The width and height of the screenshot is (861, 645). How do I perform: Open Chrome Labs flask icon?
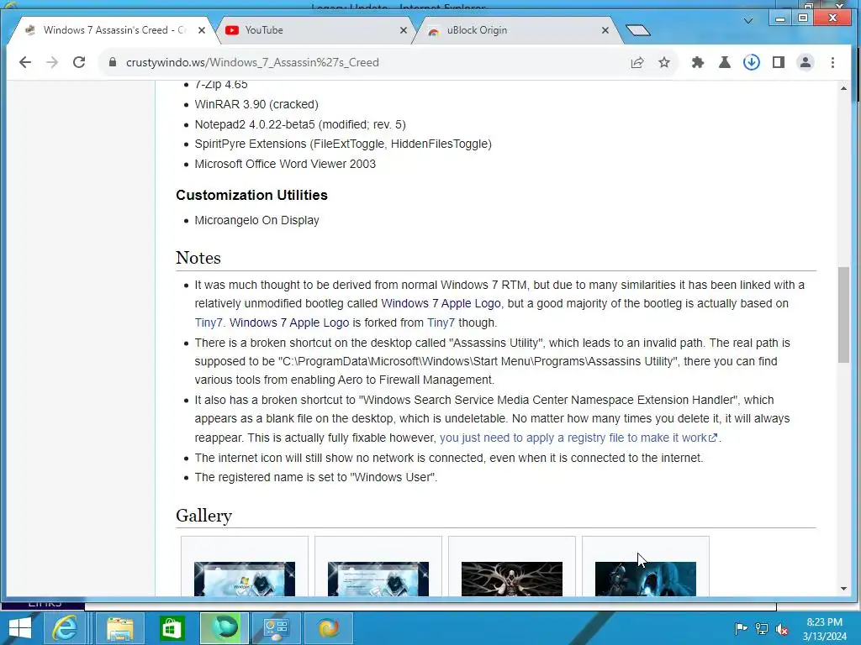[725, 62]
